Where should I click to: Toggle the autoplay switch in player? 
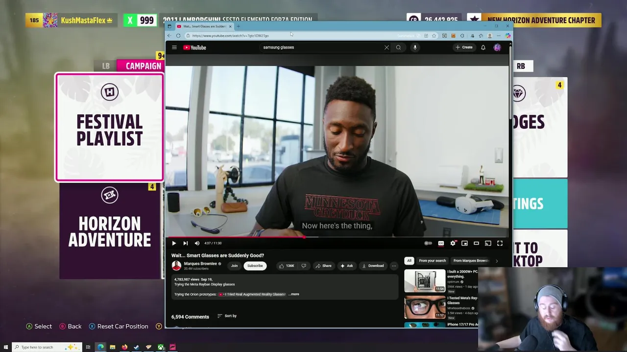click(x=428, y=243)
